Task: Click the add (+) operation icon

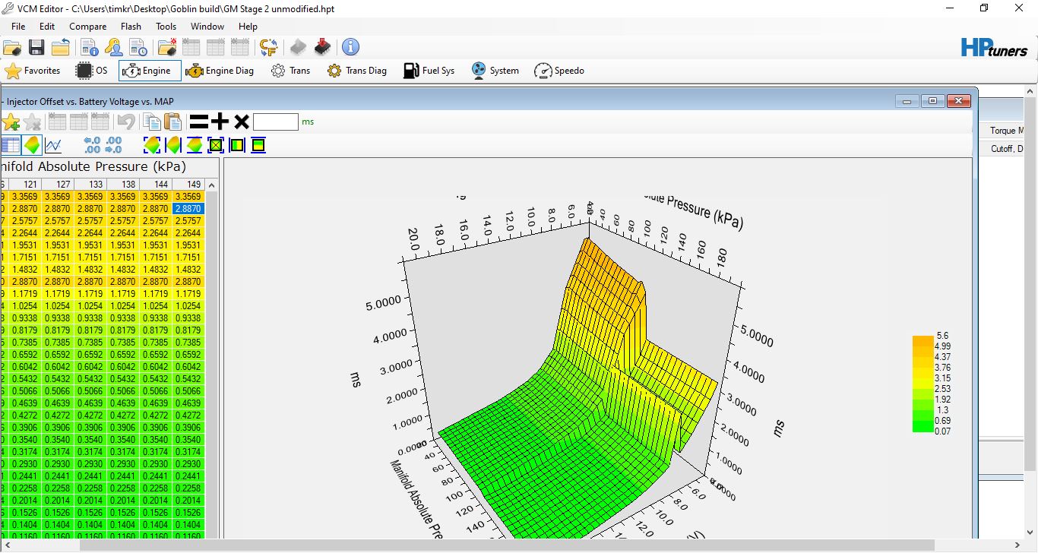Action: pos(220,122)
